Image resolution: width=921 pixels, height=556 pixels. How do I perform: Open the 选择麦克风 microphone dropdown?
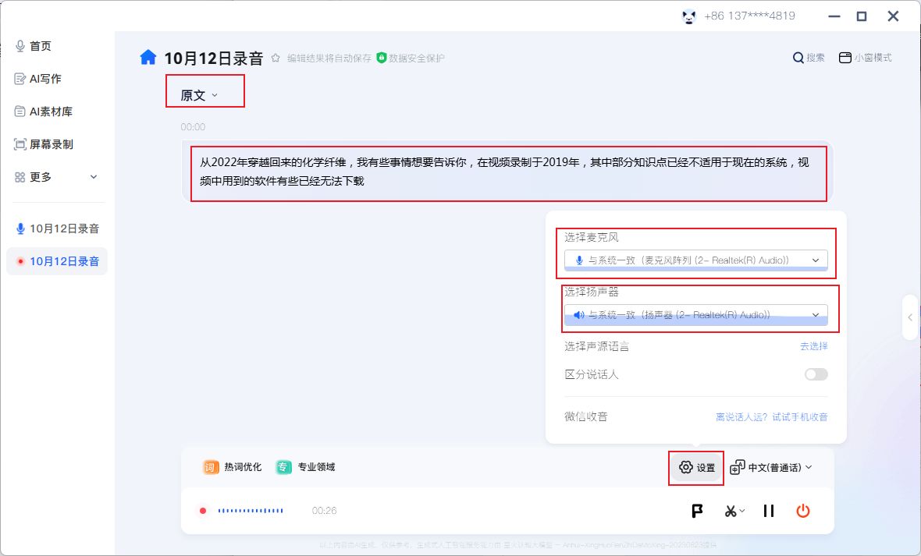(x=695, y=260)
